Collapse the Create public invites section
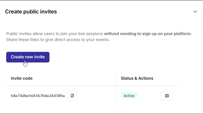Image resolution: width=203 pixels, height=114 pixels. coord(195,12)
